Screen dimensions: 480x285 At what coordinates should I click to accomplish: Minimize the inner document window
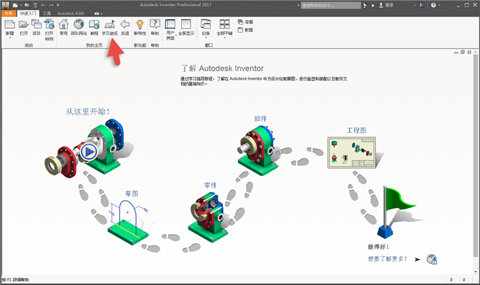(456, 52)
